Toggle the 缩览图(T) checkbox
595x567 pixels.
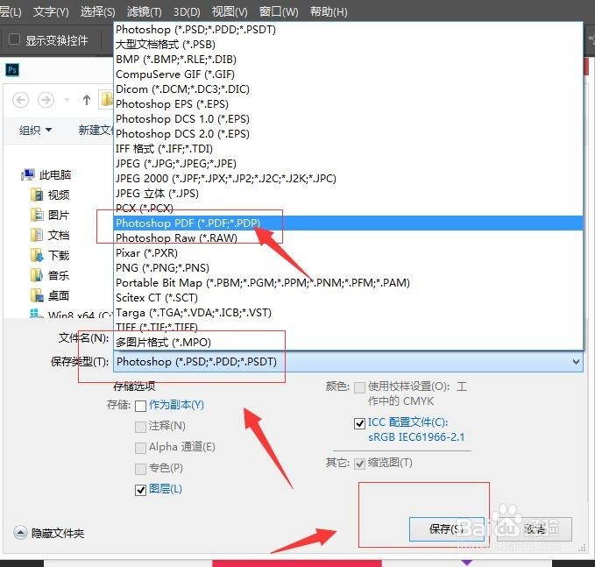pyautogui.click(x=359, y=464)
